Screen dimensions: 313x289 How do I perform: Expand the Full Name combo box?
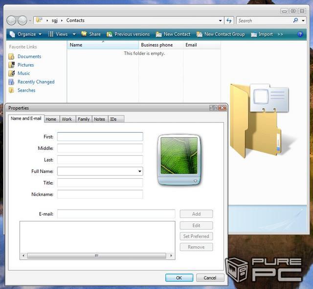(x=140, y=171)
